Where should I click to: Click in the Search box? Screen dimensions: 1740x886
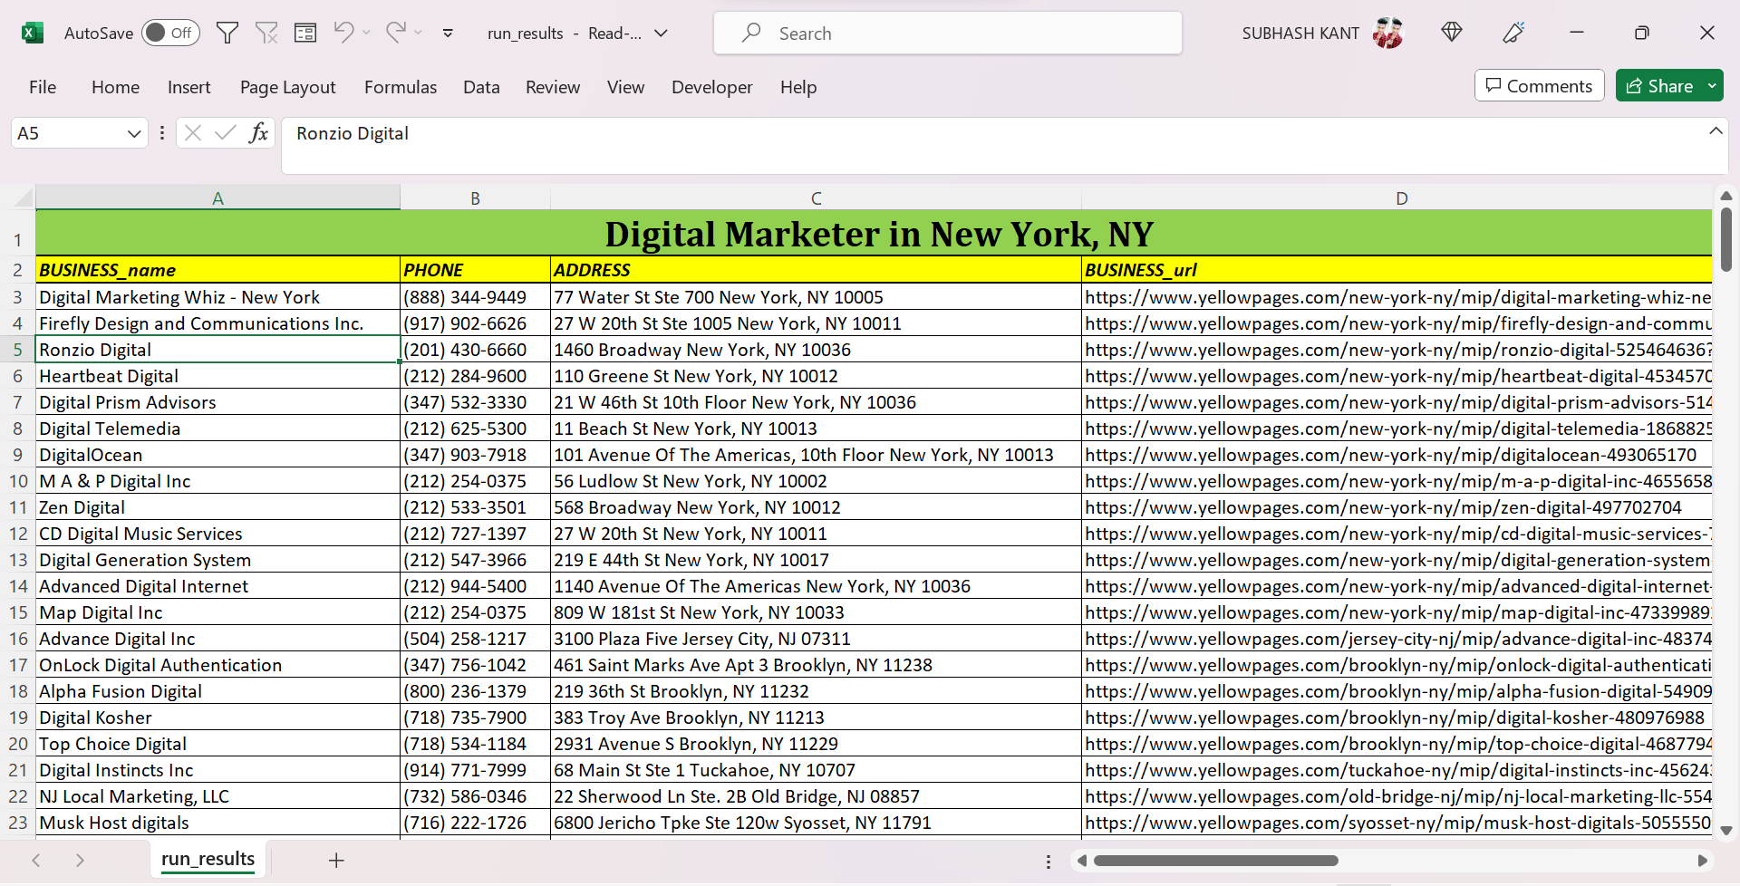[947, 34]
